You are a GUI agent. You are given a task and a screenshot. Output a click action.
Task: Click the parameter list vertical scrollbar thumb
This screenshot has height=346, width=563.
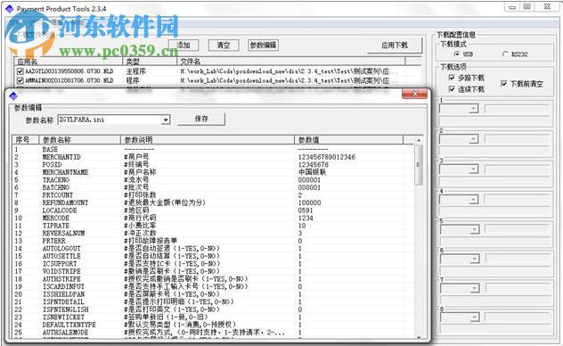tap(419, 165)
